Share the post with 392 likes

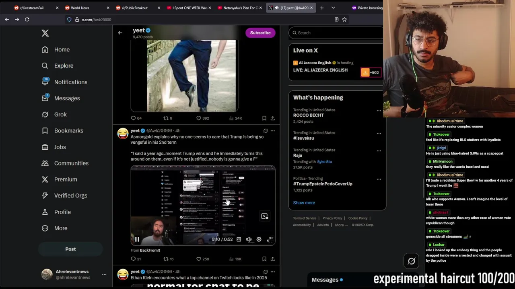272,118
